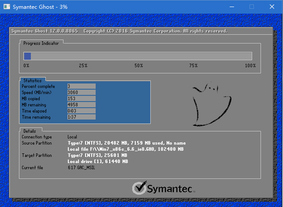Viewport: 283px width, 207px height.
Task: Click the MB copied label
Action: (x=31, y=98)
